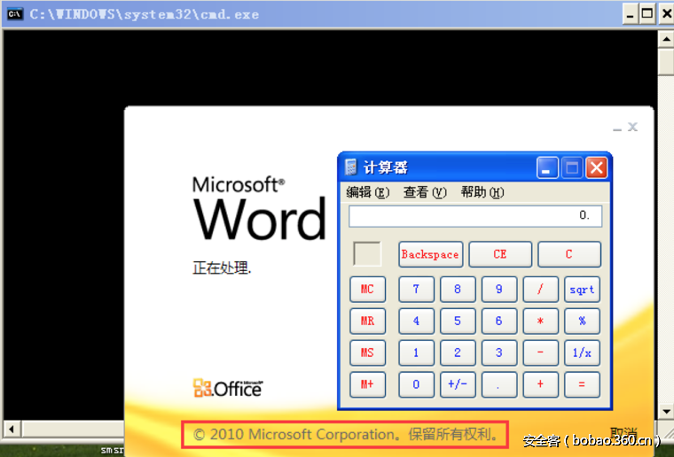Viewport: 674px width, 457px height.
Task: Click calculator digit 1 button
Action: (417, 352)
